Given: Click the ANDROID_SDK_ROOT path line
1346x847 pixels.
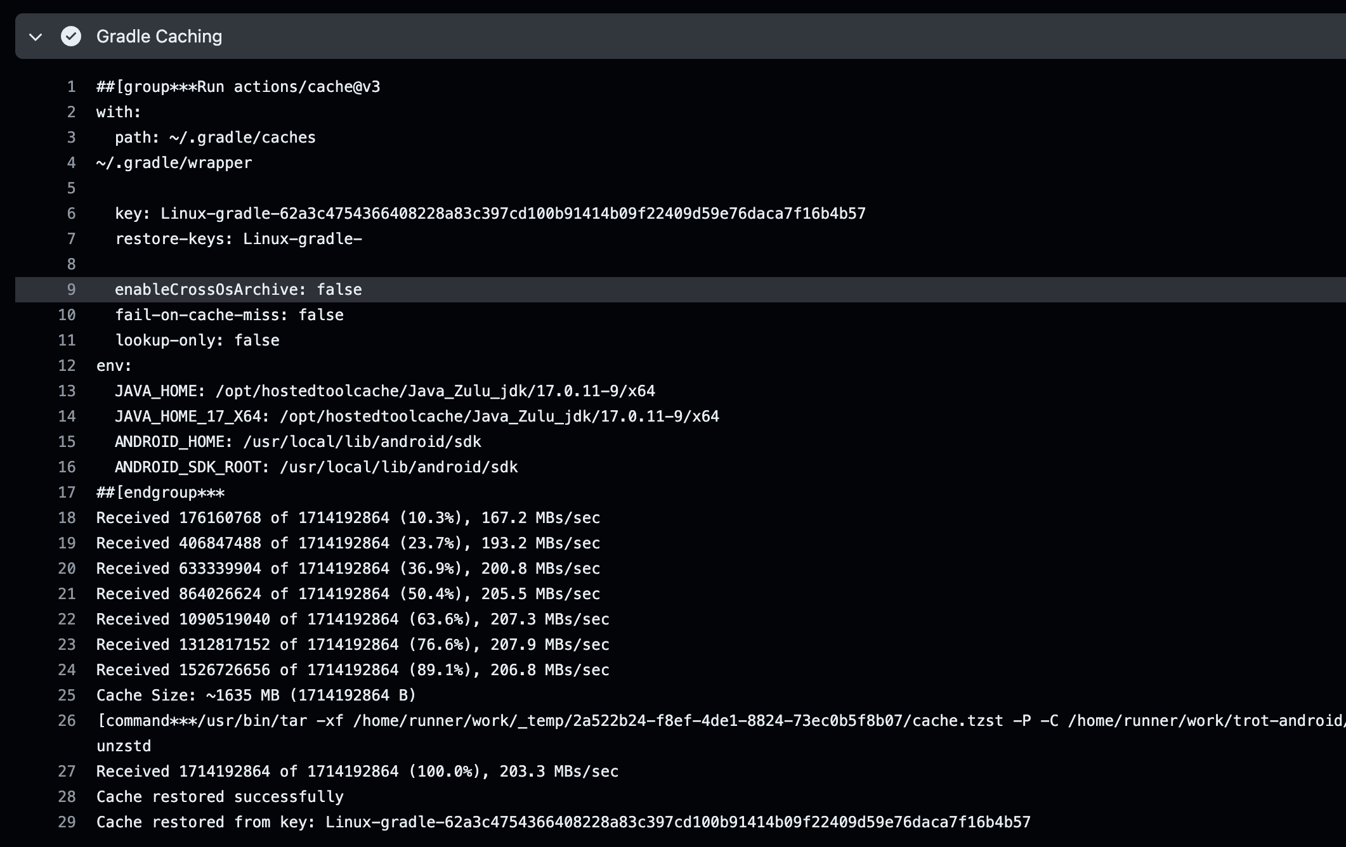Looking at the screenshot, I should click(x=316, y=467).
